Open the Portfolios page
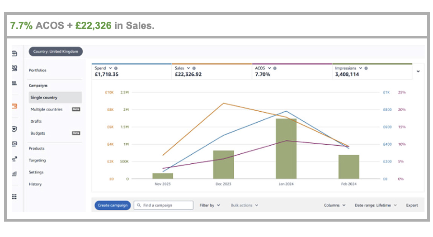 click(38, 71)
